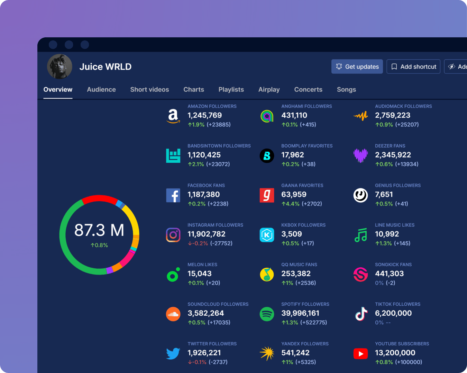467x373 pixels.
Task: Click the Amazon Followers label
Action: coord(212,106)
